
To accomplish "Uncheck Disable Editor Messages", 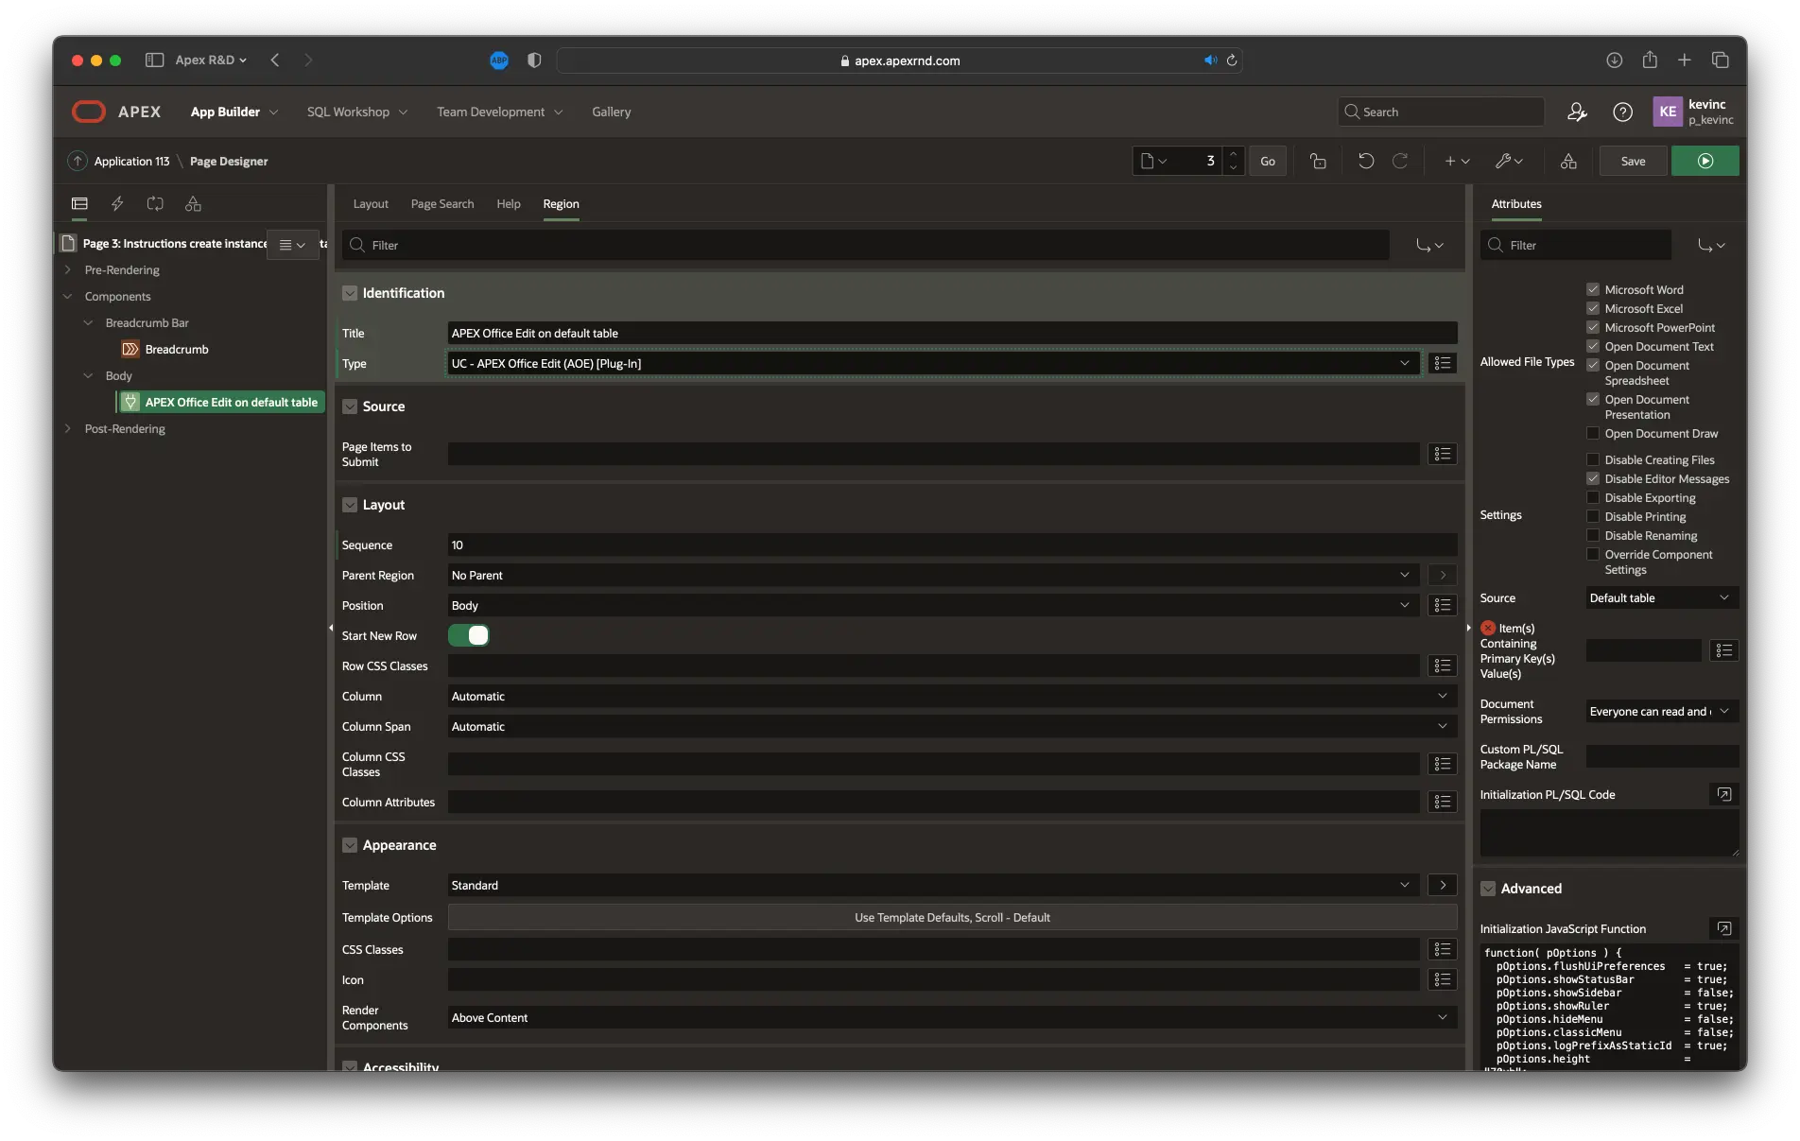I will (1593, 478).
